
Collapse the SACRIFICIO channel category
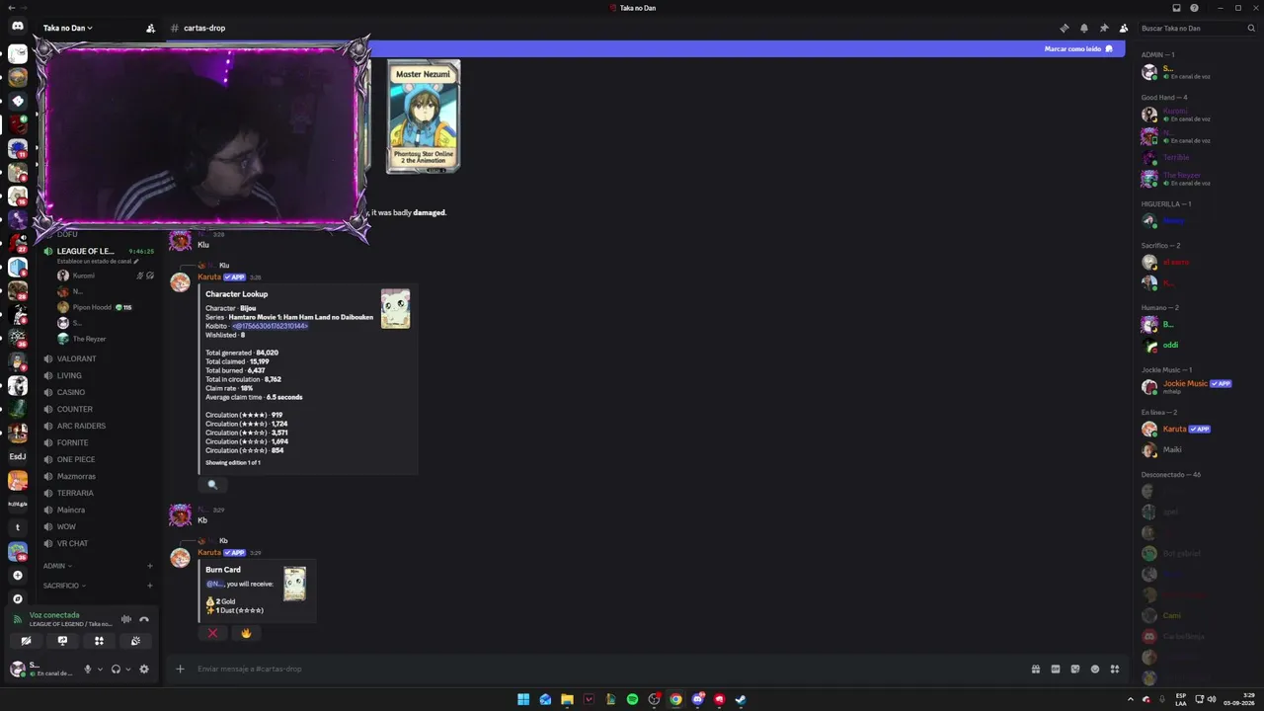64,586
